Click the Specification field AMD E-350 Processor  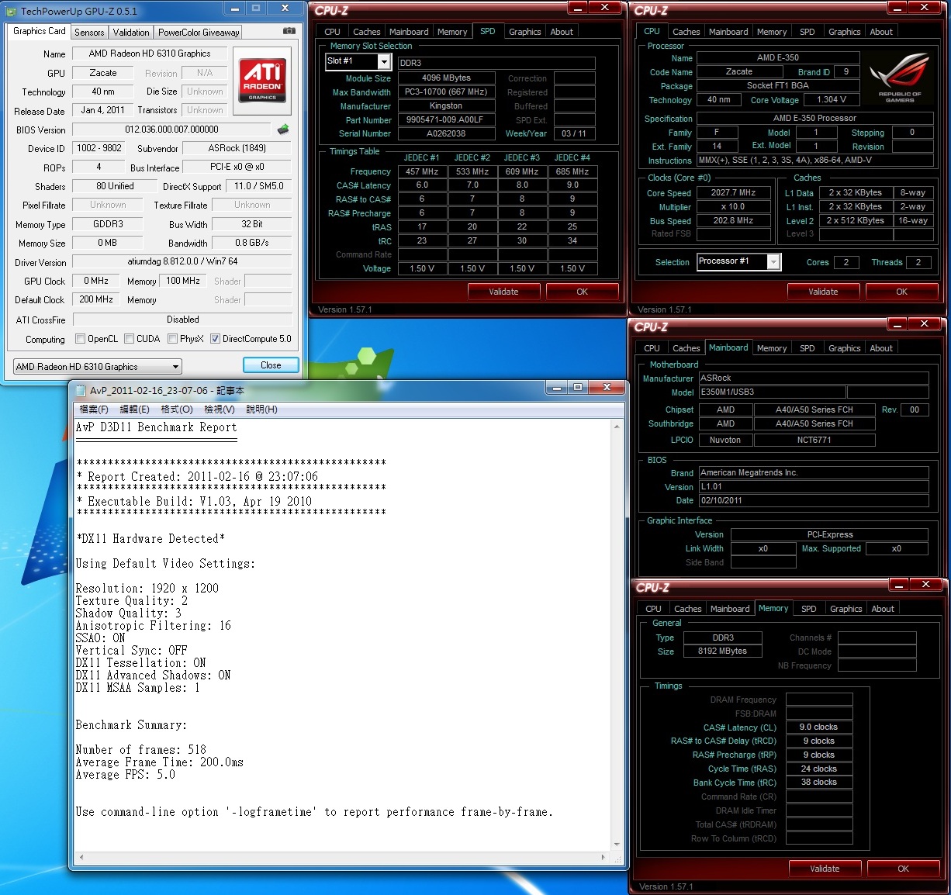pos(814,118)
